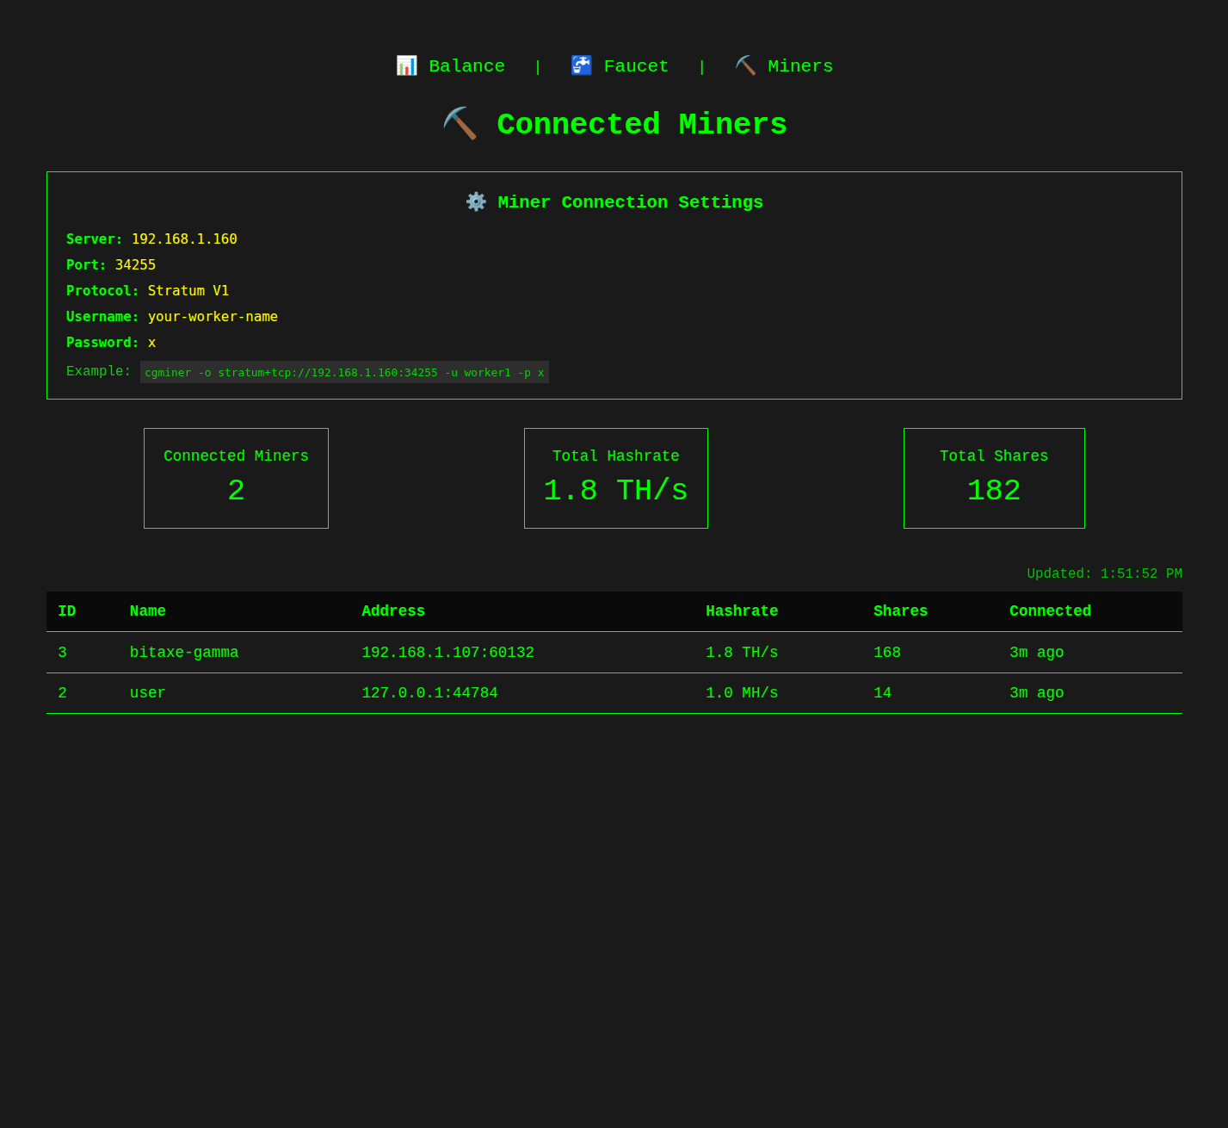This screenshot has width=1228, height=1128.
Task: Click the port value 34255
Action: tap(135, 265)
